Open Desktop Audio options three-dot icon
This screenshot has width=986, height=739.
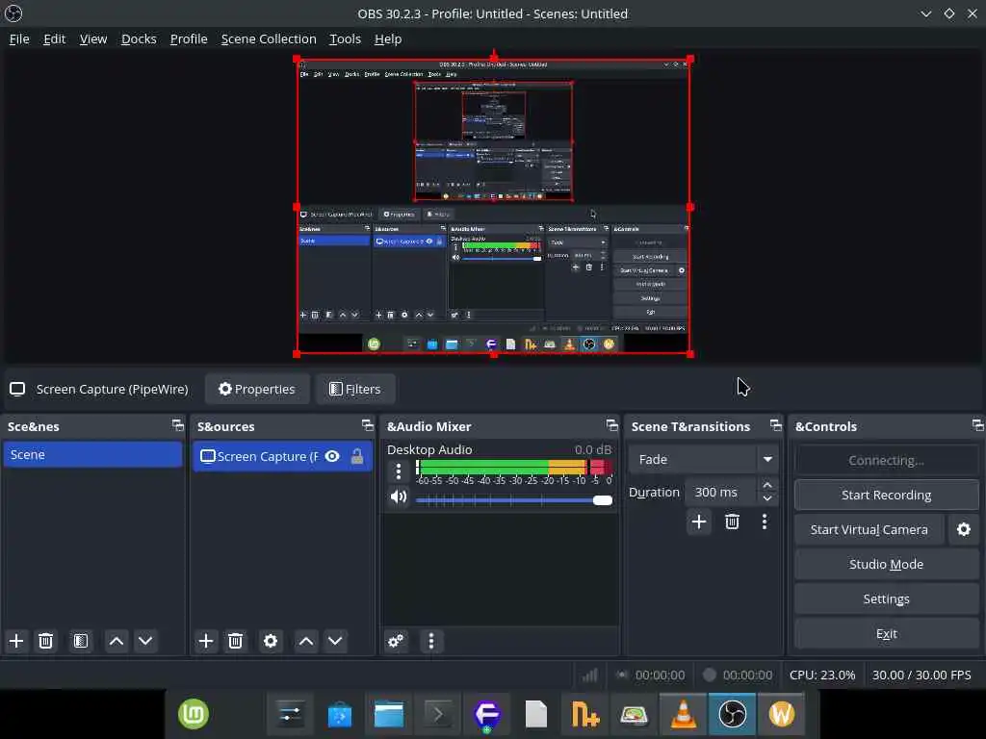click(398, 471)
